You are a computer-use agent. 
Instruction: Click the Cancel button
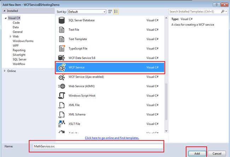coord(217,153)
